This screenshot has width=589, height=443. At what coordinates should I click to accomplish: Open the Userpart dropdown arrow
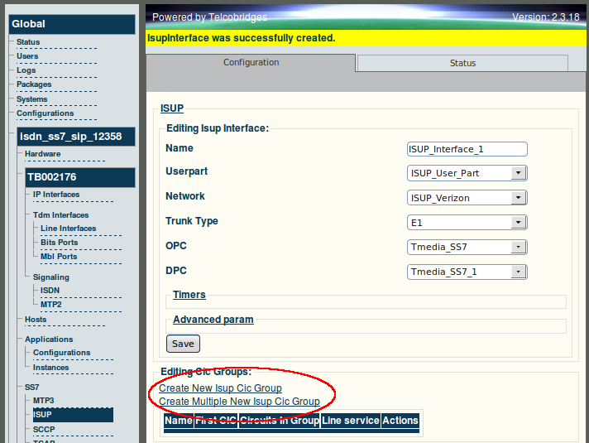coord(519,173)
